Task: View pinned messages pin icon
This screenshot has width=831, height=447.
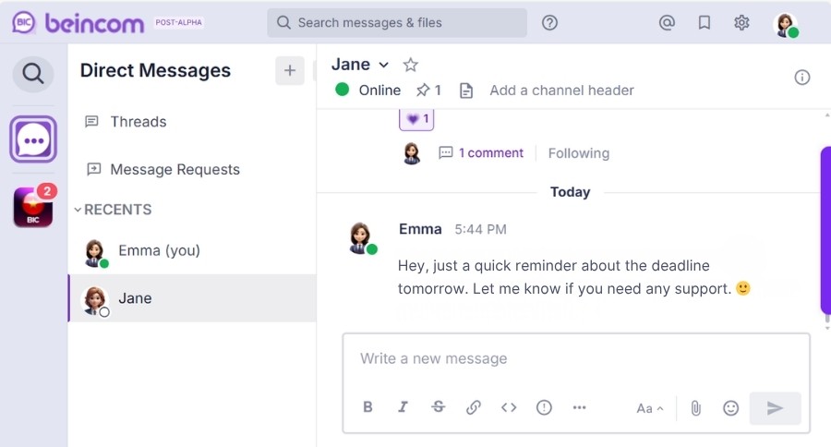Action: point(428,91)
